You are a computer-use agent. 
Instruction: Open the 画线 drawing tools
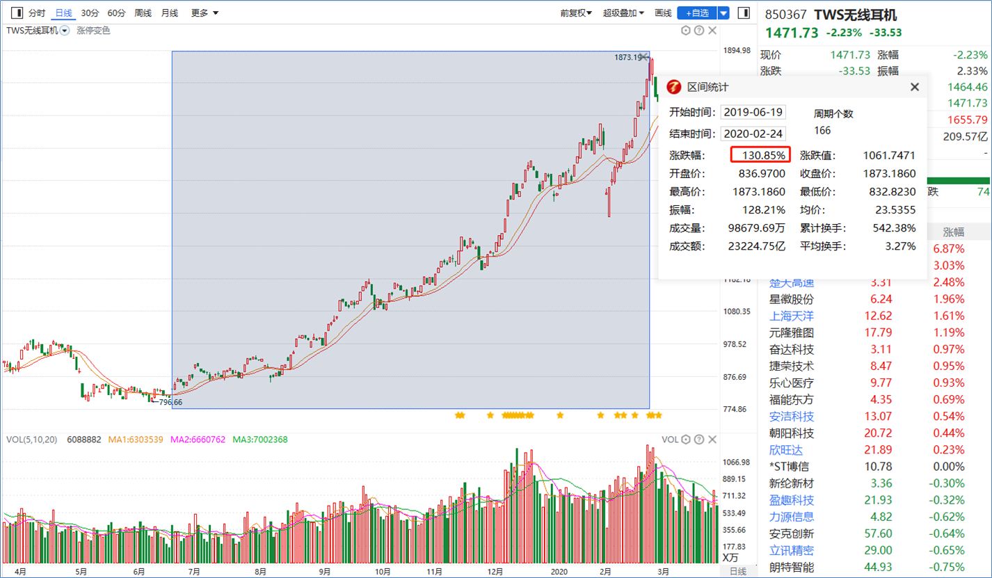click(x=663, y=13)
